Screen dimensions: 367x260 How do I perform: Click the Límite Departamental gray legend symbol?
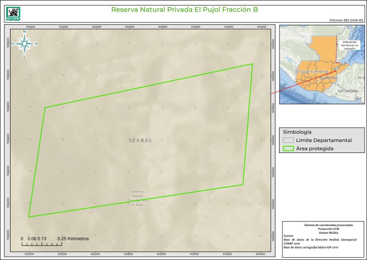tap(288, 141)
